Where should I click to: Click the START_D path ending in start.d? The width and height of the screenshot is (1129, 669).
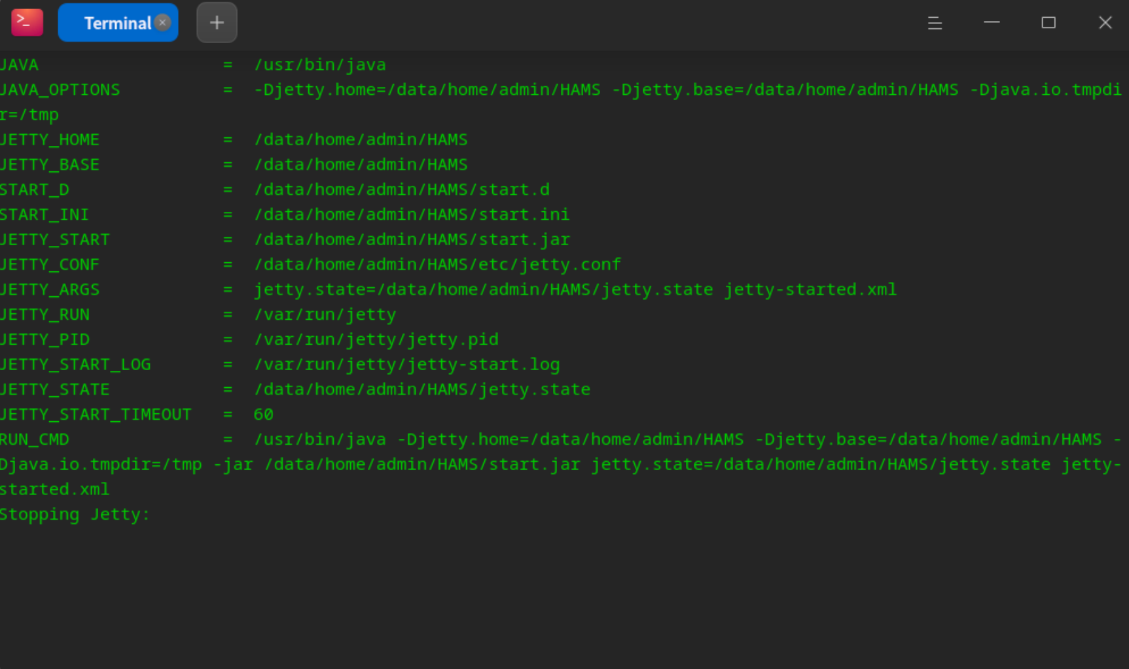point(402,190)
